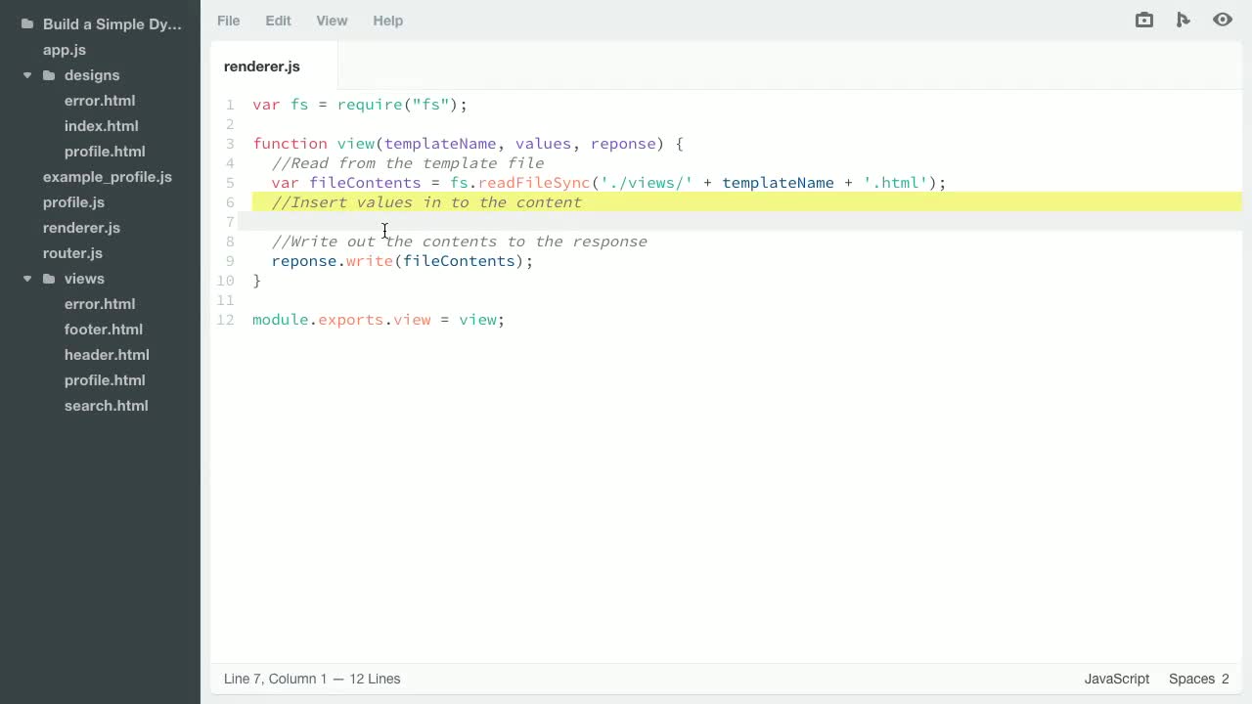Open router.js from the sidebar

click(x=72, y=253)
